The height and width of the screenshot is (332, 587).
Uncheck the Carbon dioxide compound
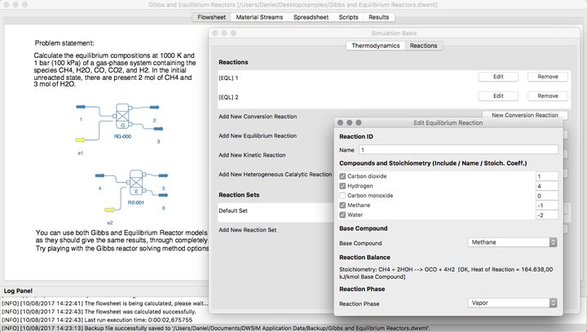click(x=342, y=176)
